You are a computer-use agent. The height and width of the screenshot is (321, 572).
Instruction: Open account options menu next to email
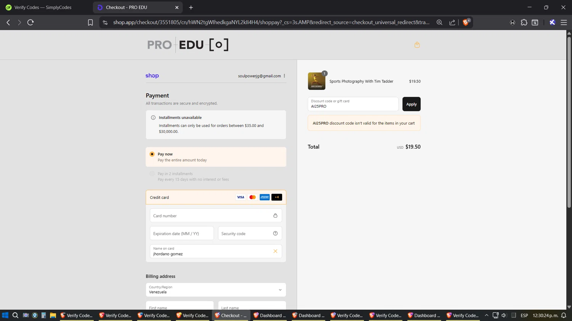point(284,76)
